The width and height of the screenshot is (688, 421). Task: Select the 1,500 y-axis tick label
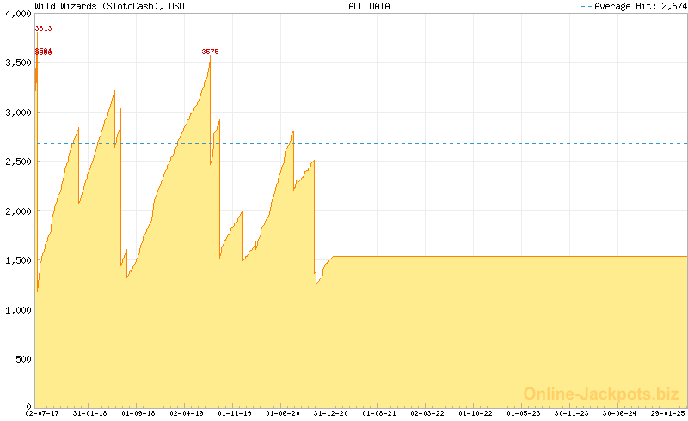(x=17, y=259)
